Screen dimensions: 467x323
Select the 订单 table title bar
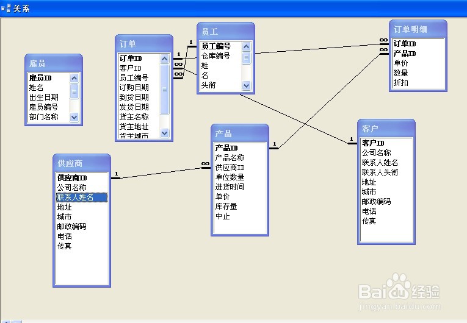click(144, 43)
